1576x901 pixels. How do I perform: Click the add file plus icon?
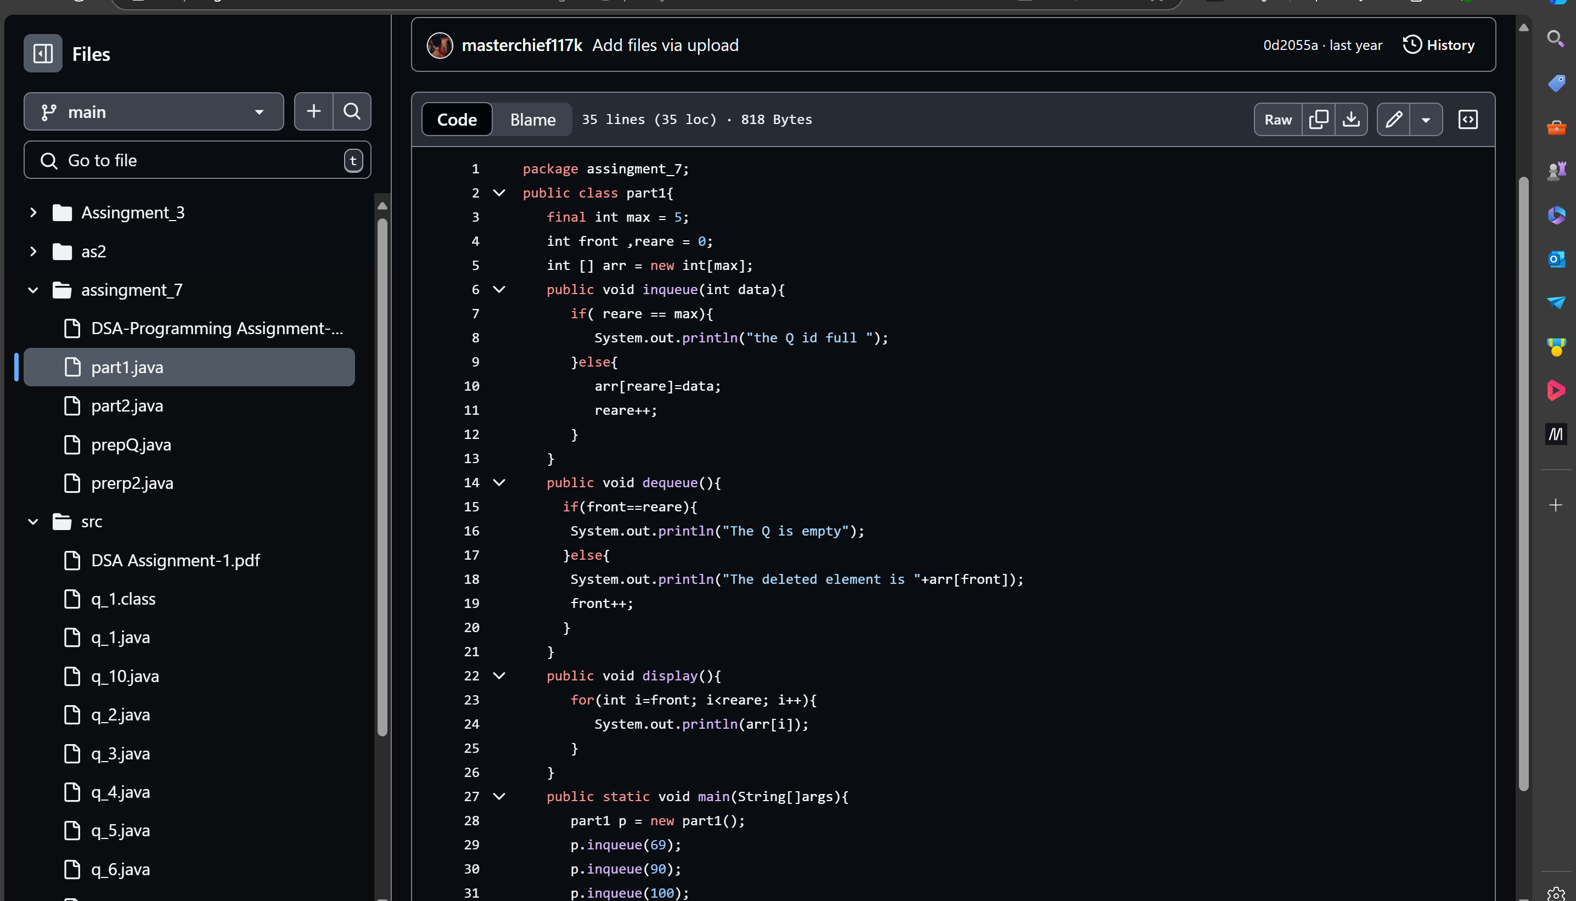[314, 111]
